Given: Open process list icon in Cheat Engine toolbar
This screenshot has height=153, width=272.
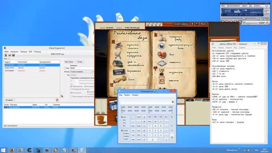Looking at the screenshot, I should (x=6, y=55).
